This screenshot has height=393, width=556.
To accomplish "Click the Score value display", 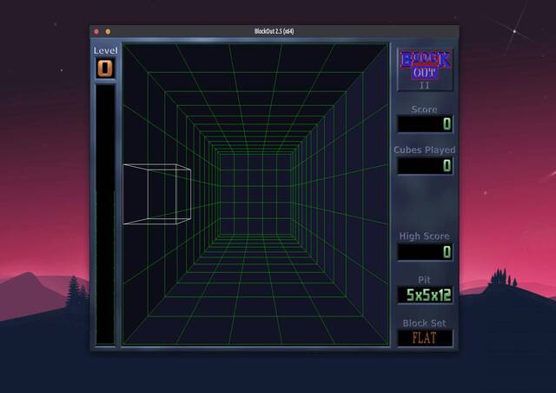I will point(425,124).
